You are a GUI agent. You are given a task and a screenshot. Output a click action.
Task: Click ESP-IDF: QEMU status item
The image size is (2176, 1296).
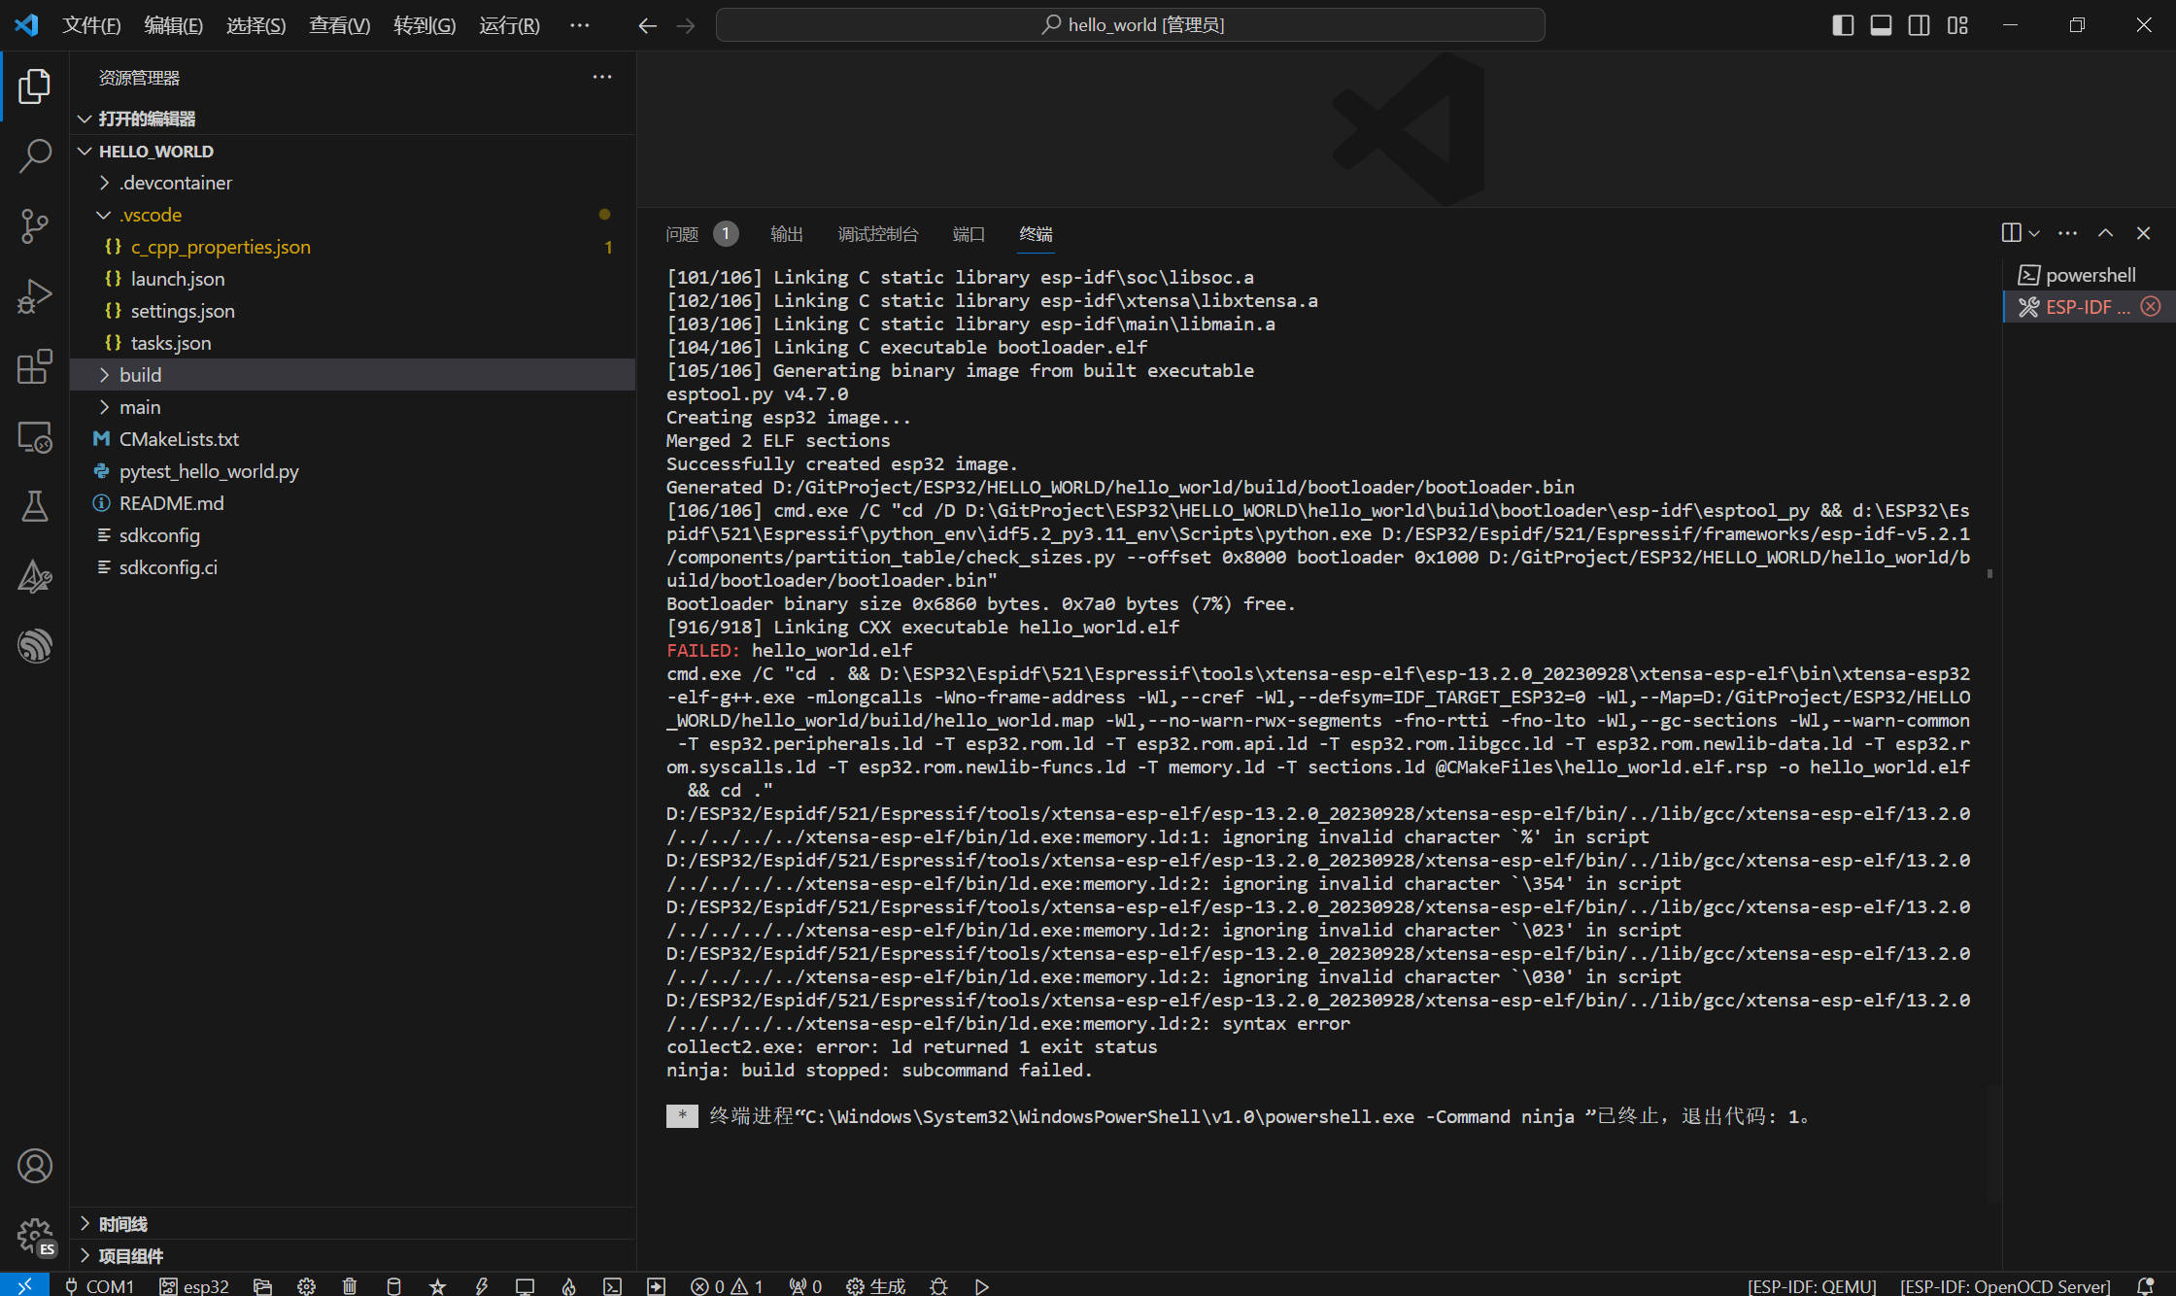[x=1812, y=1285]
